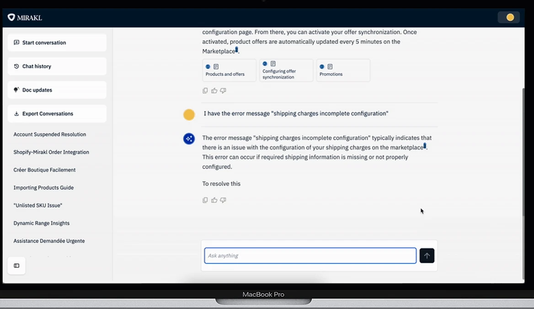Screen dimensions: 534x309
Task: Thumbs down the offer synchronization answer
Action: pyautogui.click(x=223, y=91)
